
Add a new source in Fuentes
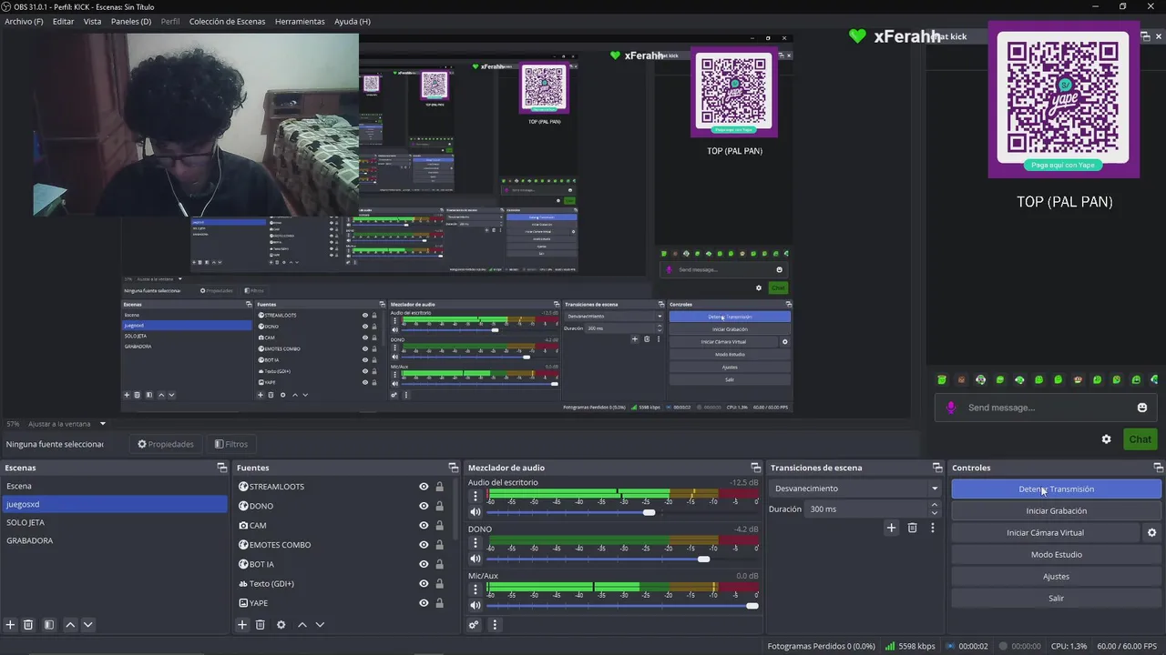pyautogui.click(x=242, y=625)
